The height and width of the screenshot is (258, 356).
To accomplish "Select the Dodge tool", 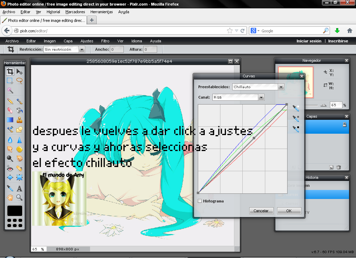I will [x=10, y=158].
